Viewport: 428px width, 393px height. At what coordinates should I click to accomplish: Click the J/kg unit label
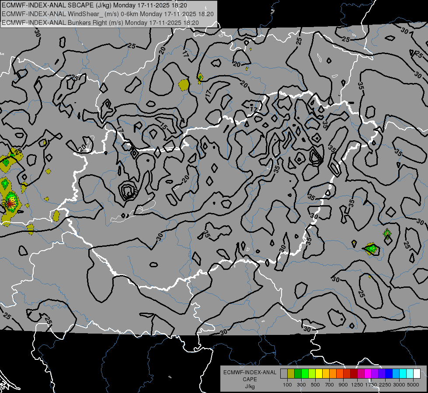point(250,386)
